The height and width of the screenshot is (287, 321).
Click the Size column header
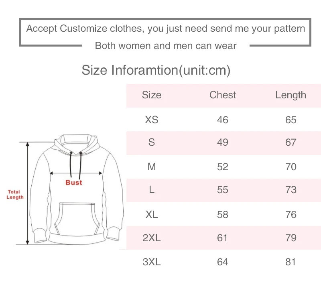[152, 95]
